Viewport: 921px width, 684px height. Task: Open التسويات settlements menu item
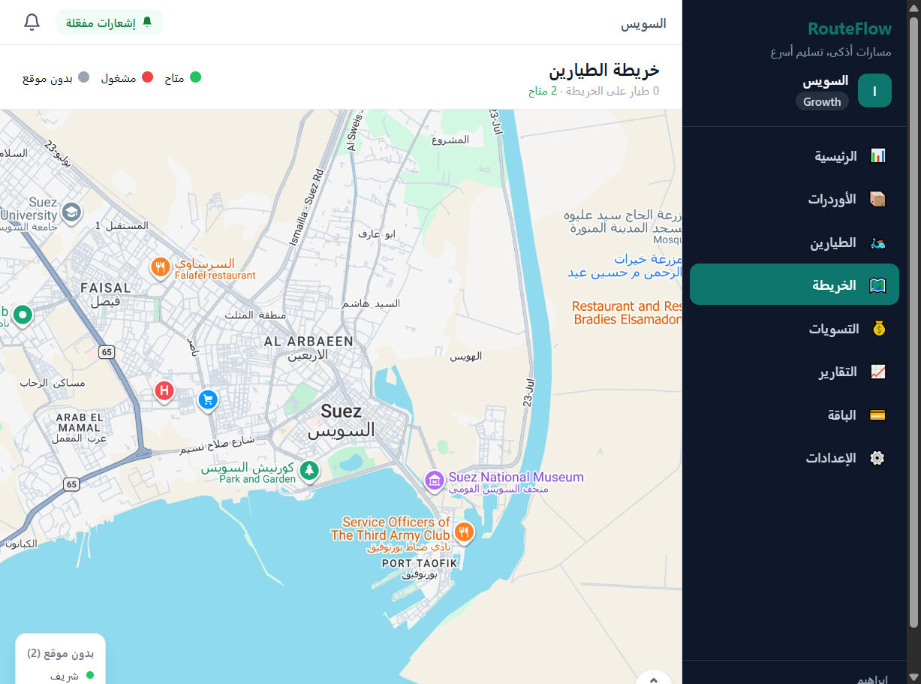794,329
